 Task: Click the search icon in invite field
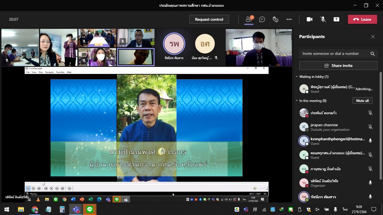tap(372, 54)
